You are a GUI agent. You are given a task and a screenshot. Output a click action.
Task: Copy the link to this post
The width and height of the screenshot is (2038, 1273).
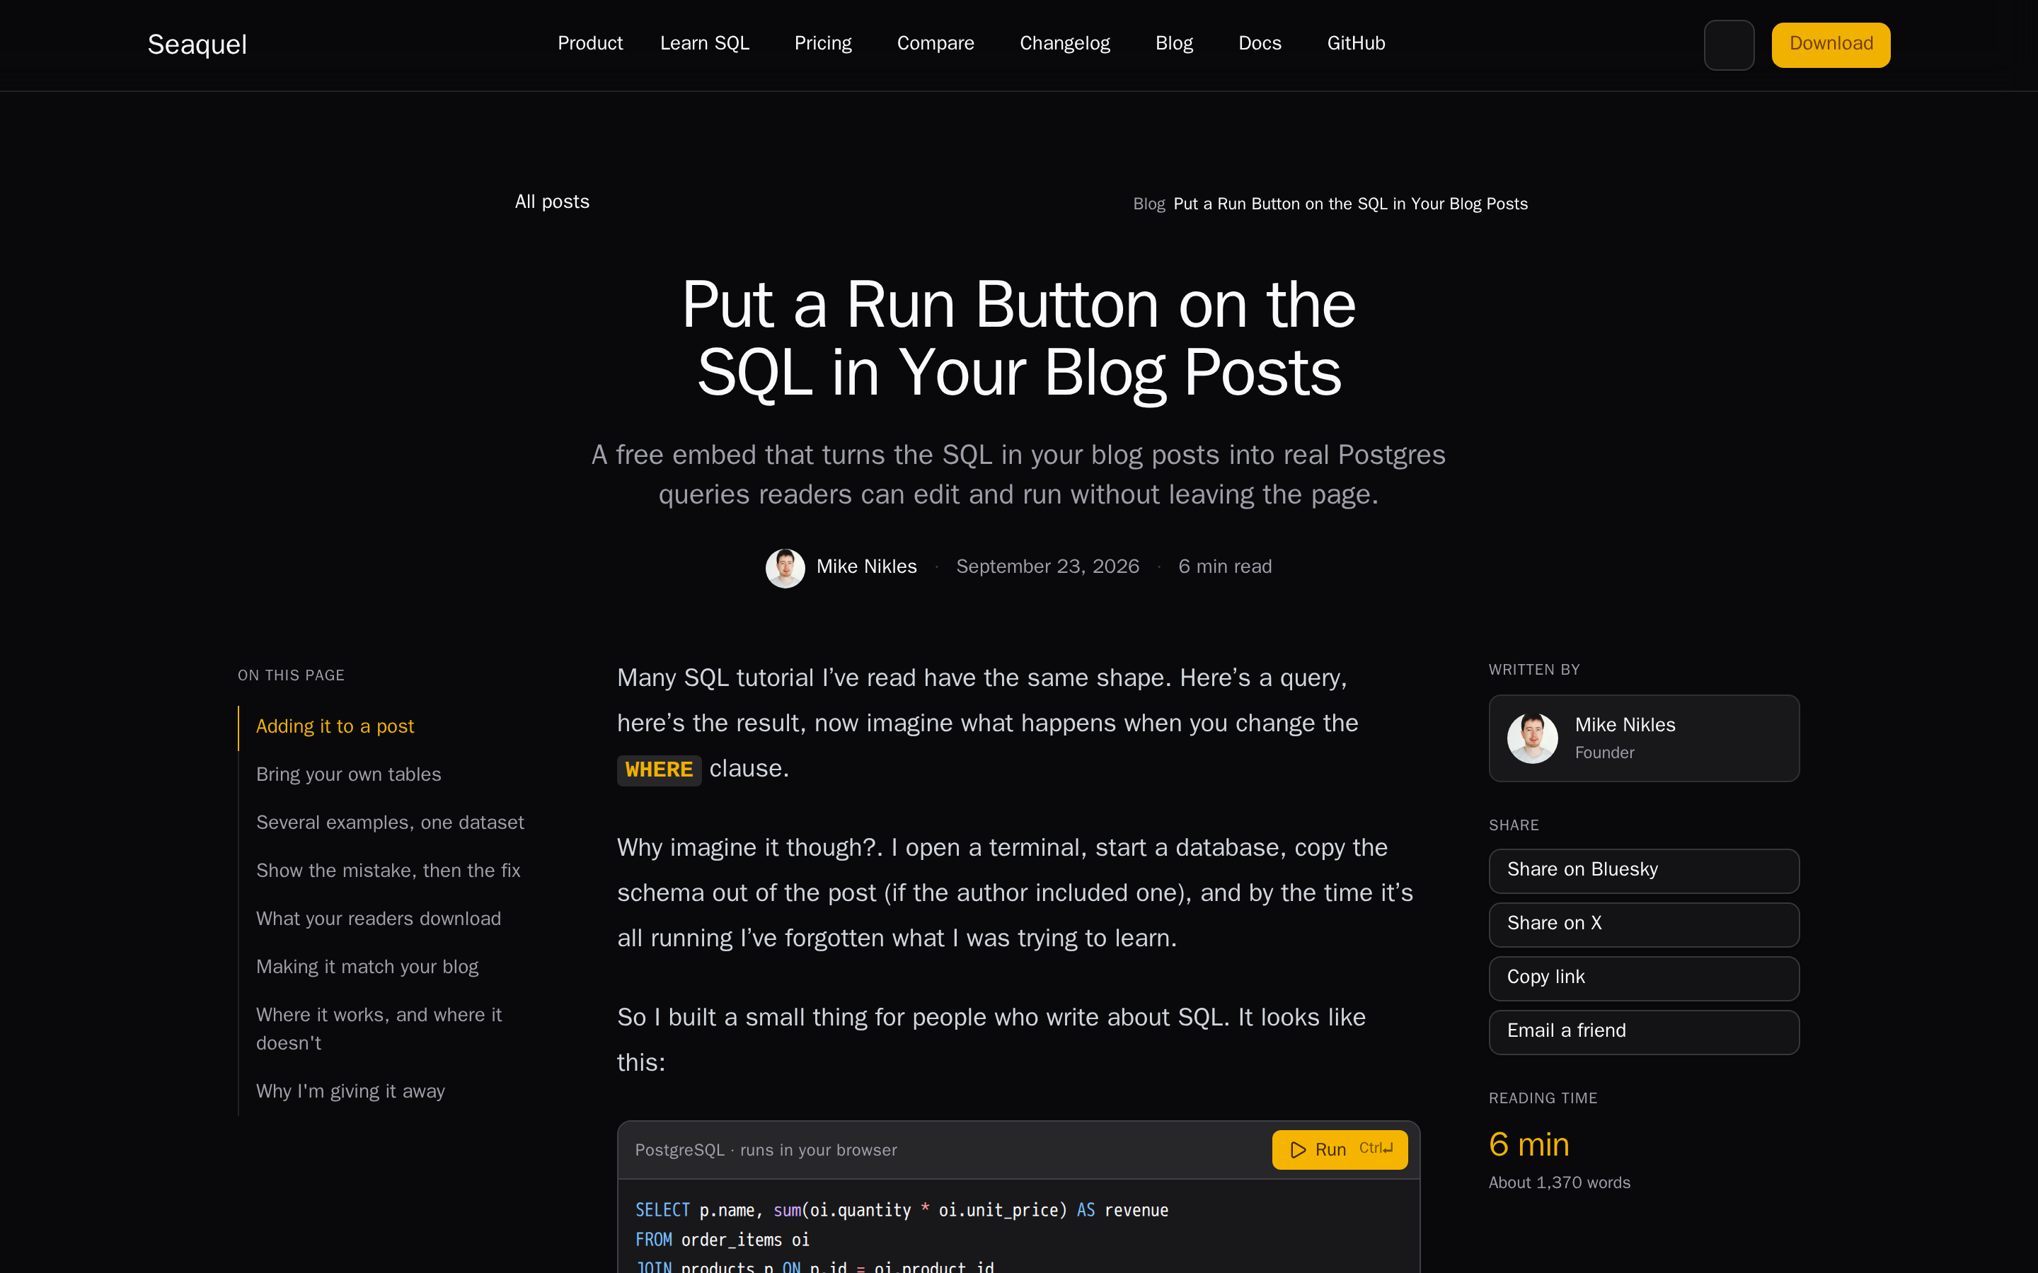click(x=1644, y=978)
